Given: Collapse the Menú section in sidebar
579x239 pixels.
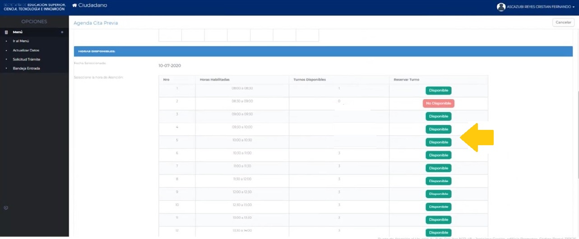Looking at the screenshot, I should [62, 32].
